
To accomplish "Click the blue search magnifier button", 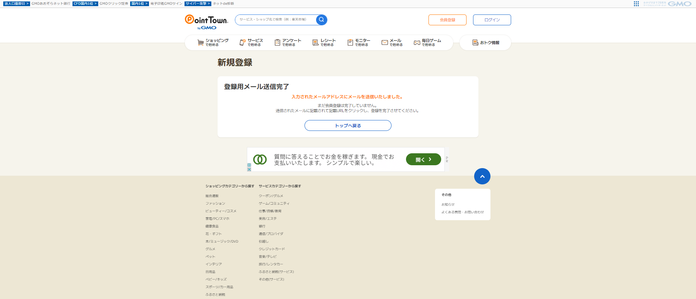I will 321,20.
